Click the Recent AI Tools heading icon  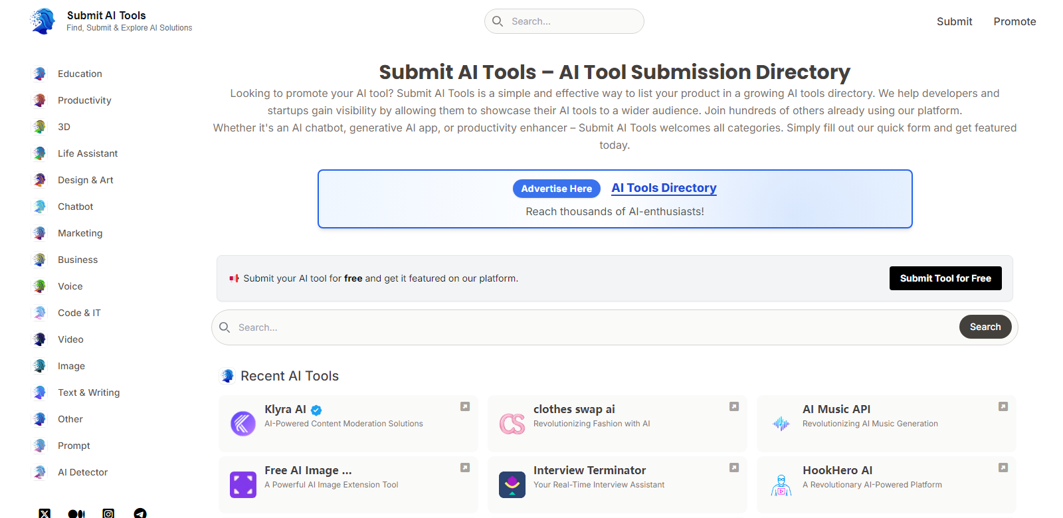point(227,376)
